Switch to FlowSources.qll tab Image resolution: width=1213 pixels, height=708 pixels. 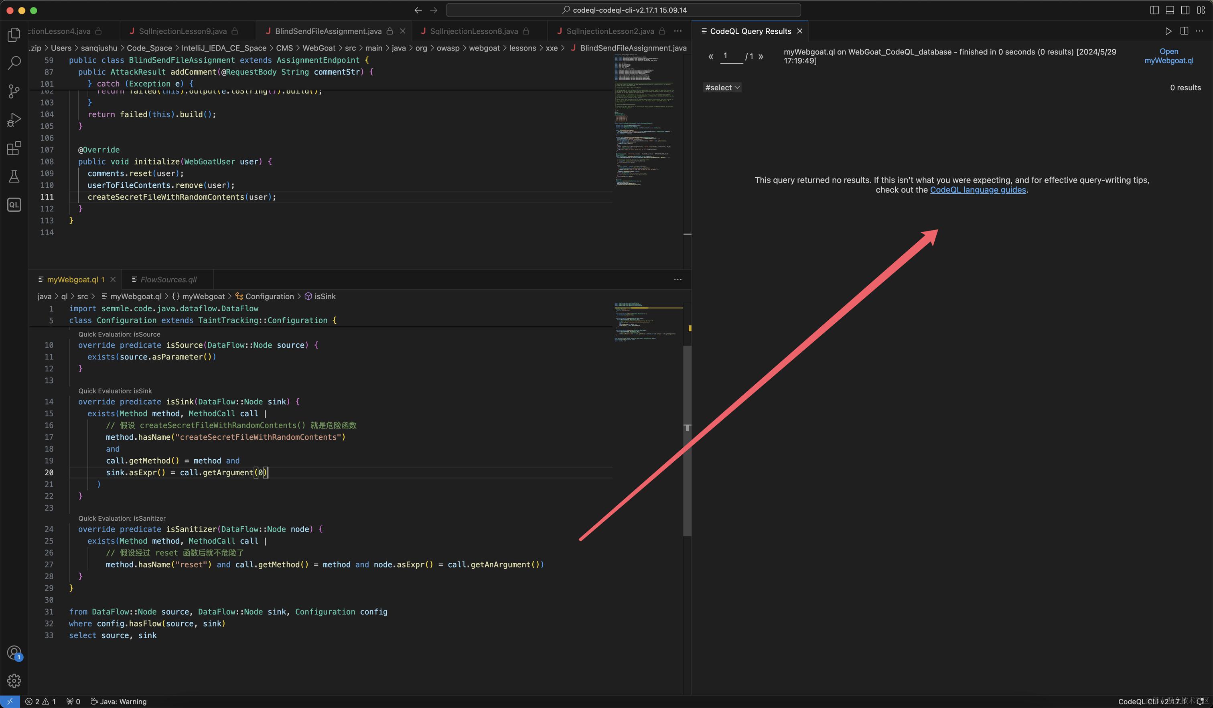[168, 280]
